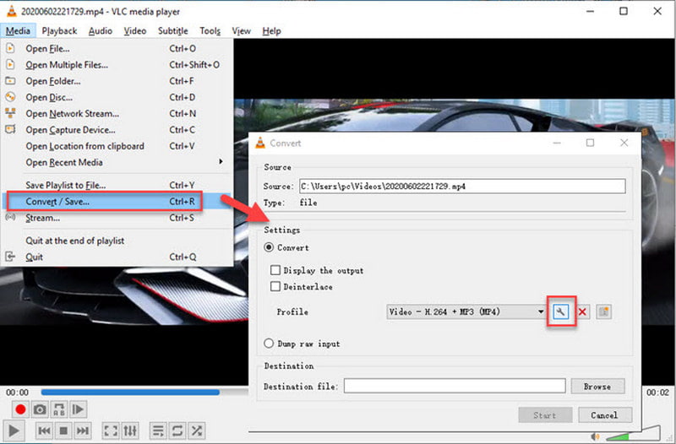676x444 pixels.
Task: Click the Open Network Stream icon
Action: coord(10,113)
